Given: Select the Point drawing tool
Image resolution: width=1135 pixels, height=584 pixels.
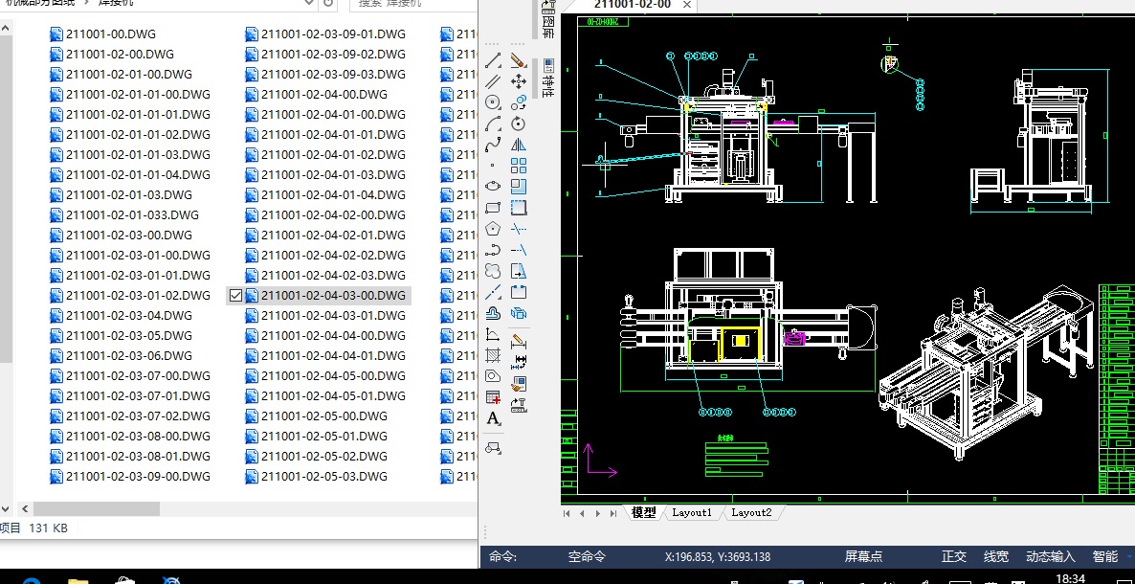Looking at the screenshot, I should [493, 166].
